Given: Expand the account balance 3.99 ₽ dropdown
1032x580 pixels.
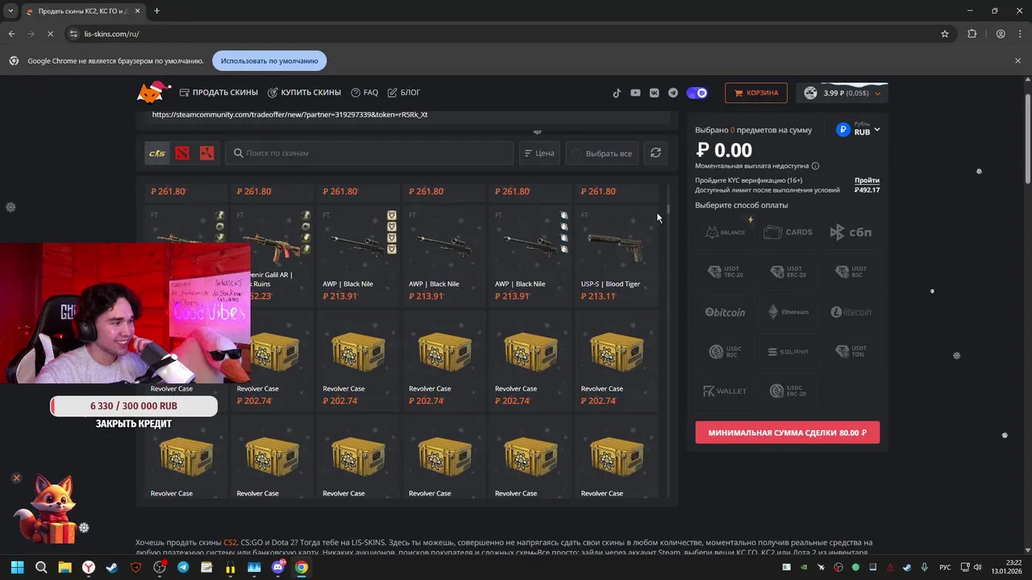Looking at the screenshot, I should pyautogui.click(x=843, y=93).
